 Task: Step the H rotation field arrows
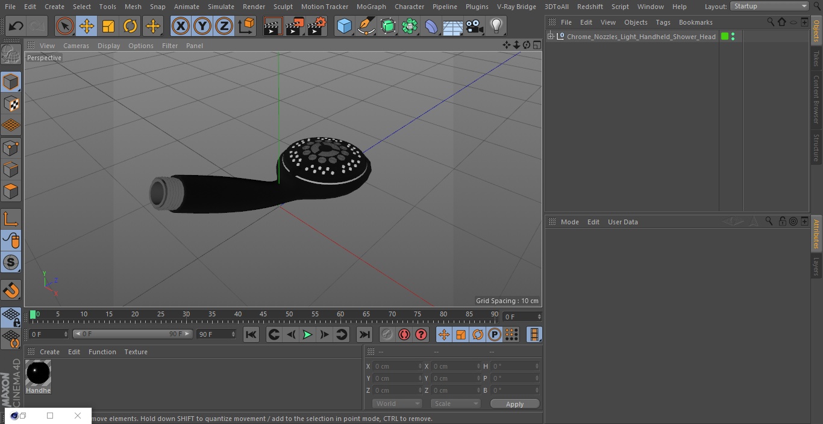coord(537,366)
